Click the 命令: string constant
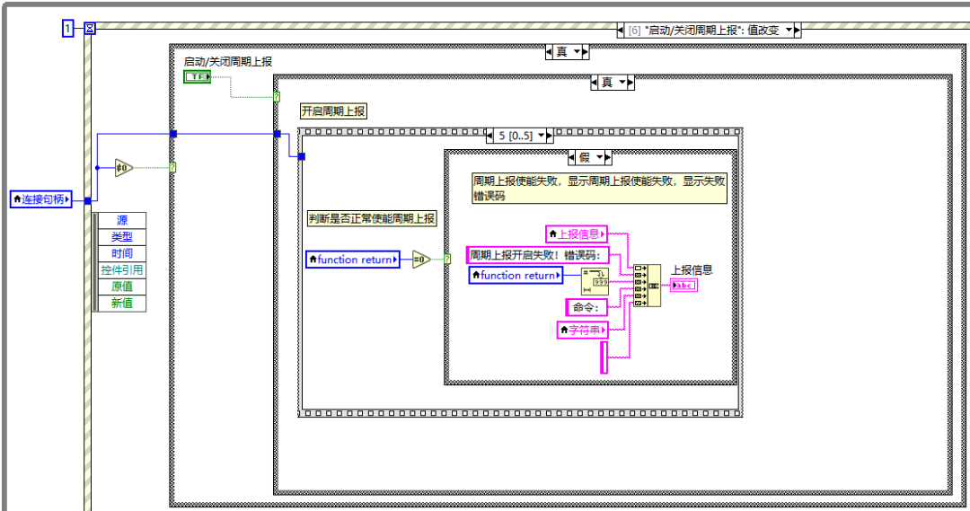This screenshot has height=511, width=970. pos(586,307)
